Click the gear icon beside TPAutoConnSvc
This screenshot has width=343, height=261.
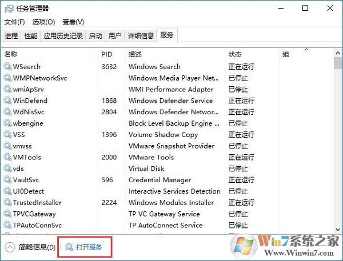pyautogui.click(x=7, y=225)
